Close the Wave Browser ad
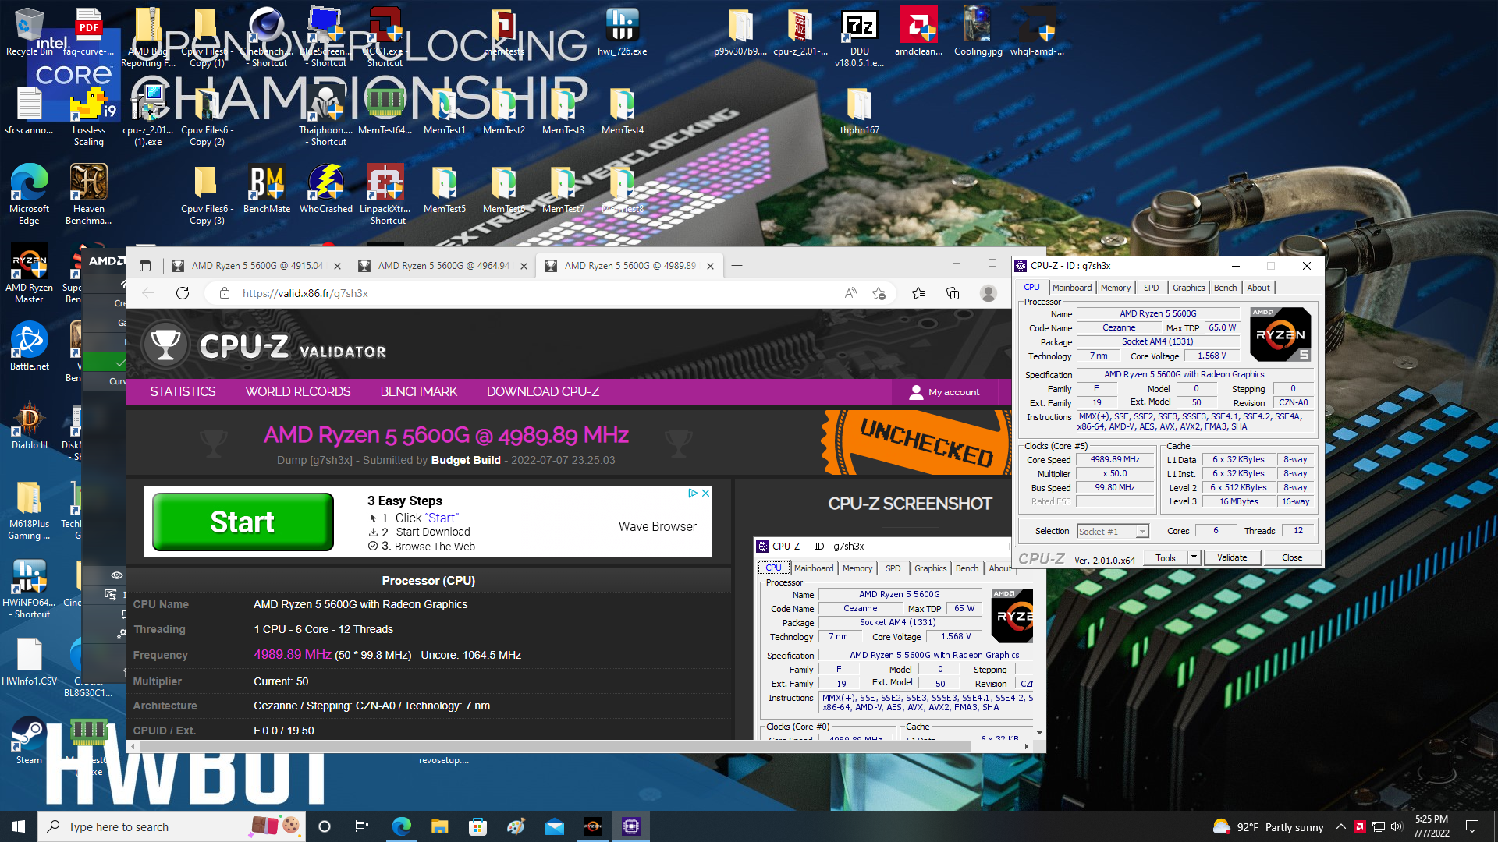The height and width of the screenshot is (842, 1498). 705,494
